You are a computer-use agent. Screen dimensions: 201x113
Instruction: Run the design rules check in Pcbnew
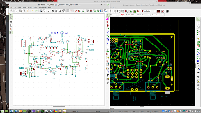tap(138, 11)
